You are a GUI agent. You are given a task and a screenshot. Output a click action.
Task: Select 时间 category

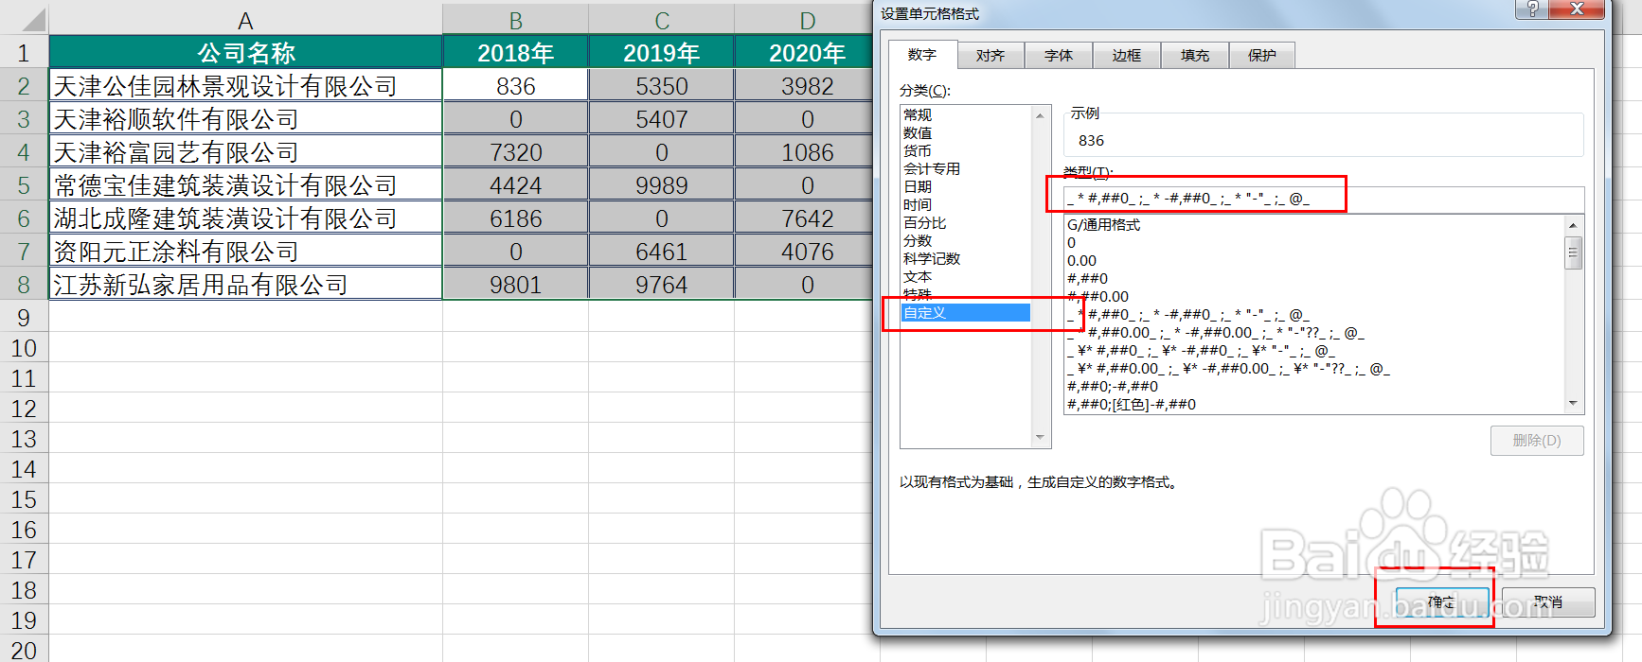click(x=965, y=204)
